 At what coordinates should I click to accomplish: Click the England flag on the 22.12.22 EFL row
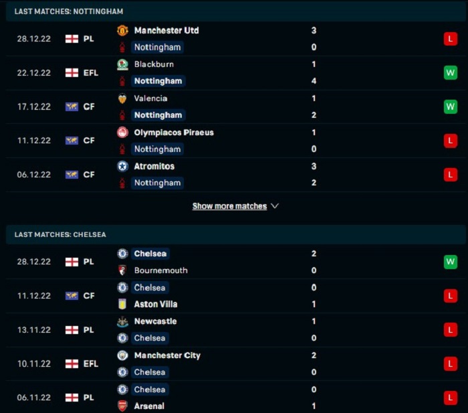[x=72, y=73]
